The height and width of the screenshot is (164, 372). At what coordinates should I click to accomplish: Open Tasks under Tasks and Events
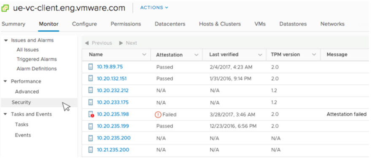tap(22, 124)
